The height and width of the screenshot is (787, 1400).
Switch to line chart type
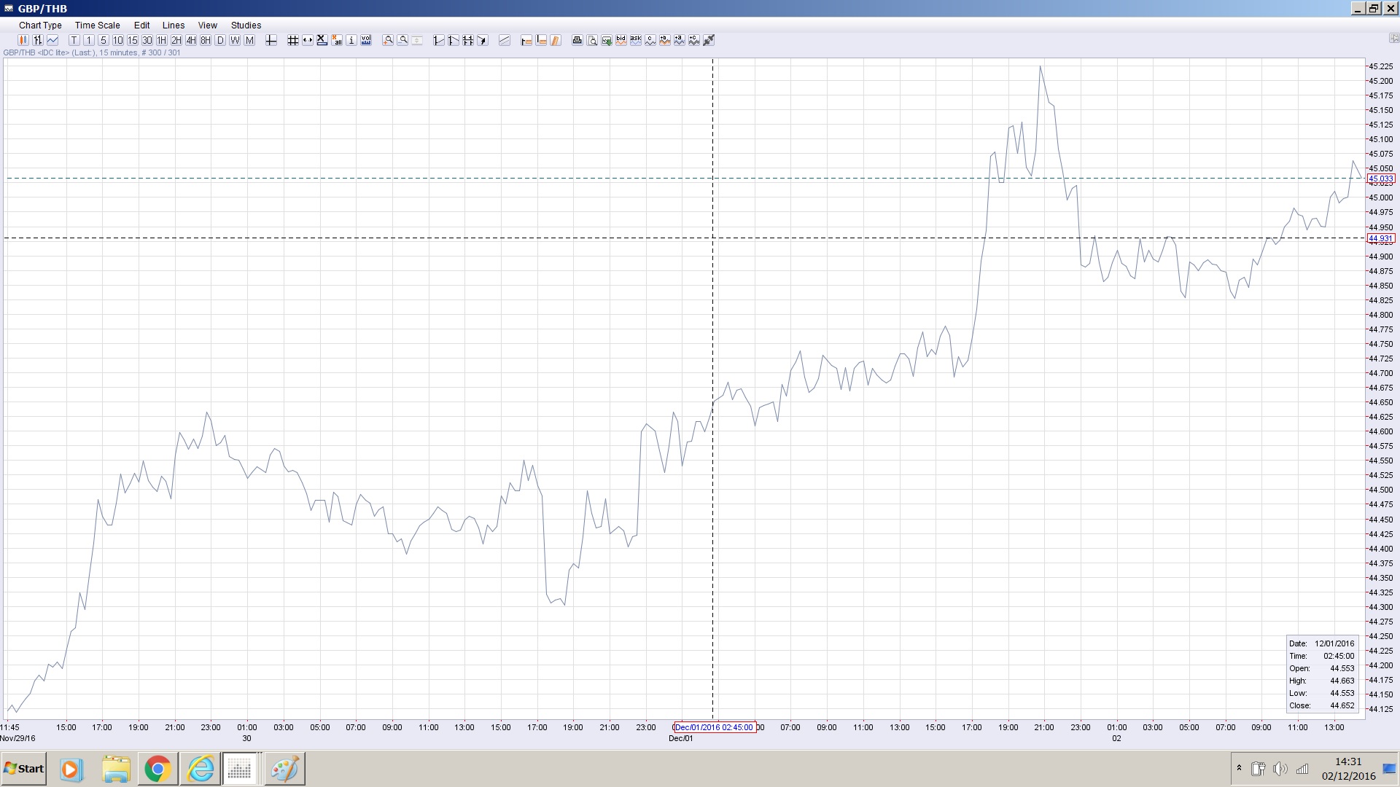coord(52,40)
